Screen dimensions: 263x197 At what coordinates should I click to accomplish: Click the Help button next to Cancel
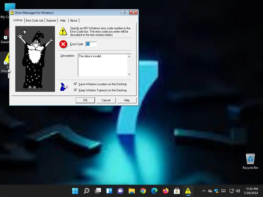tap(127, 100)
